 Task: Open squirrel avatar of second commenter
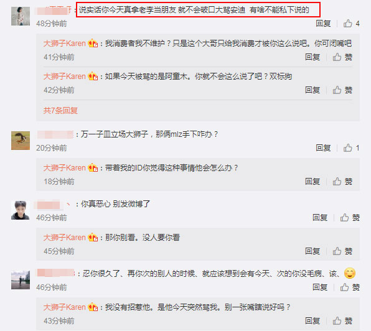click(x=21, y=141)
